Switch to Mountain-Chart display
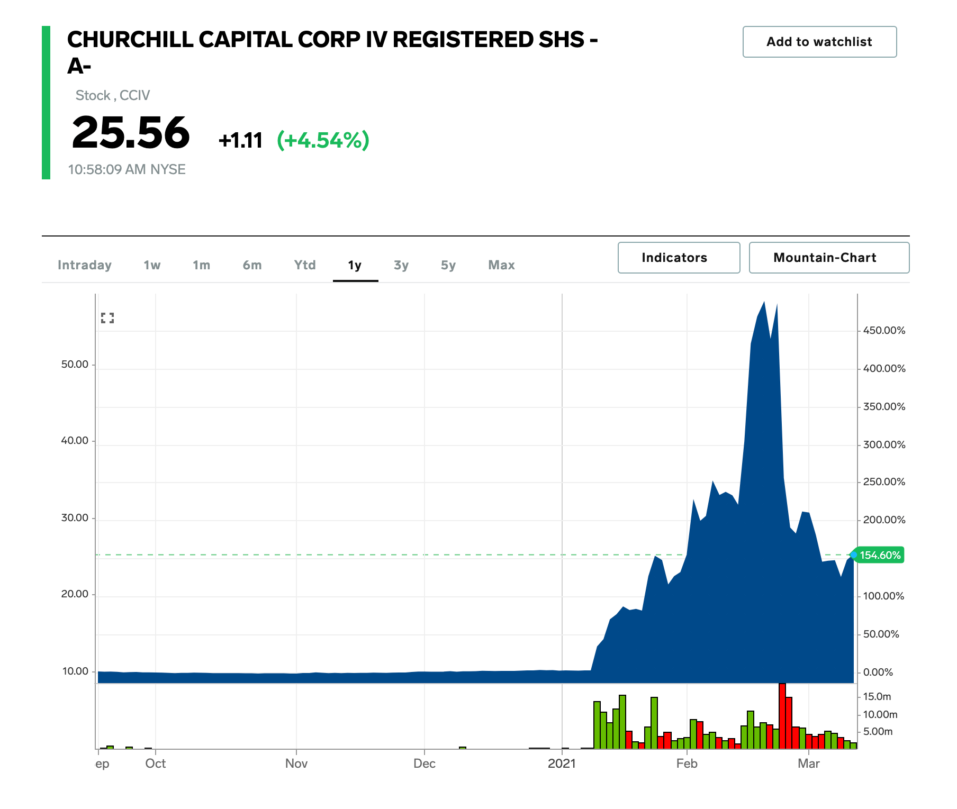957x809 pixels. [828, 258]
